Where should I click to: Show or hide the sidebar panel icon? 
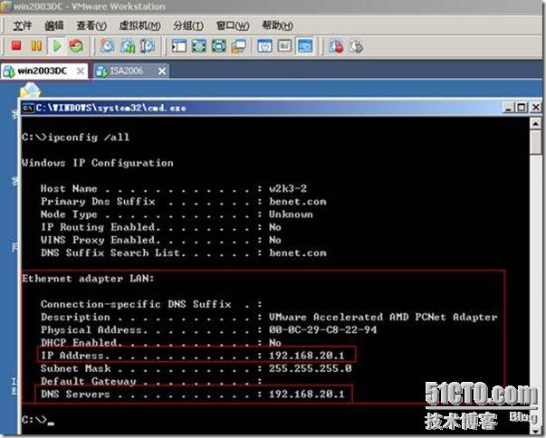179,45
